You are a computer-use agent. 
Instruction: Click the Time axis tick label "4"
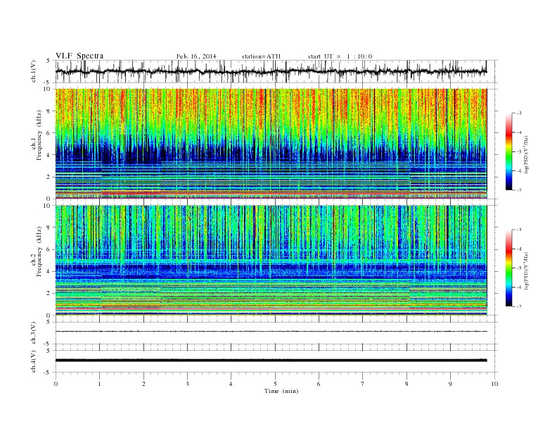click(x=231, y=384)
